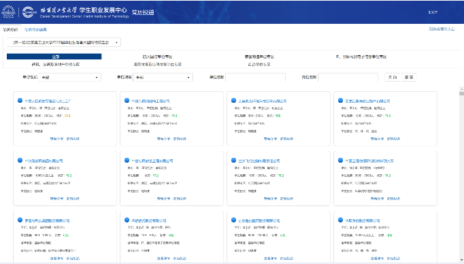The width and height of the screenshot is (464, 264).
Task: Select the IT、互联网及电子信息单位专区 category
Action: tap(361, 56)
